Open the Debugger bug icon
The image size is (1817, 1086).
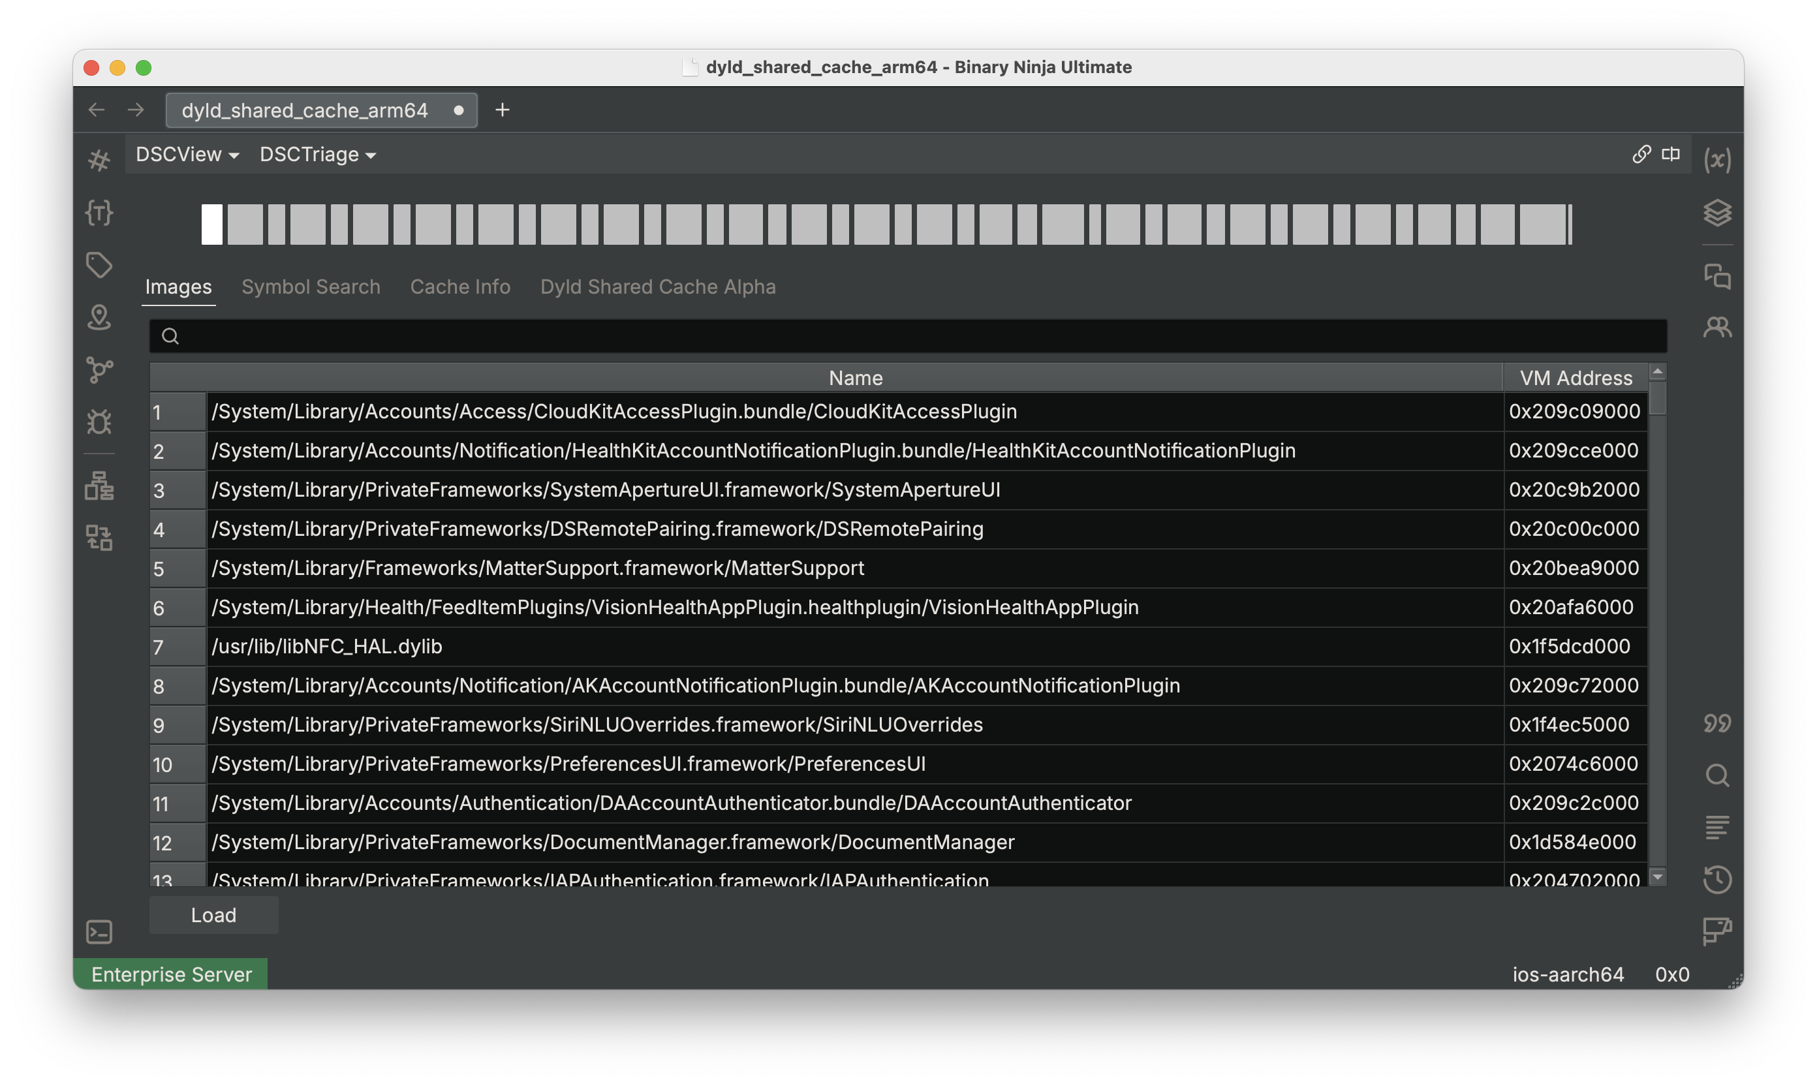click(99, 422)
